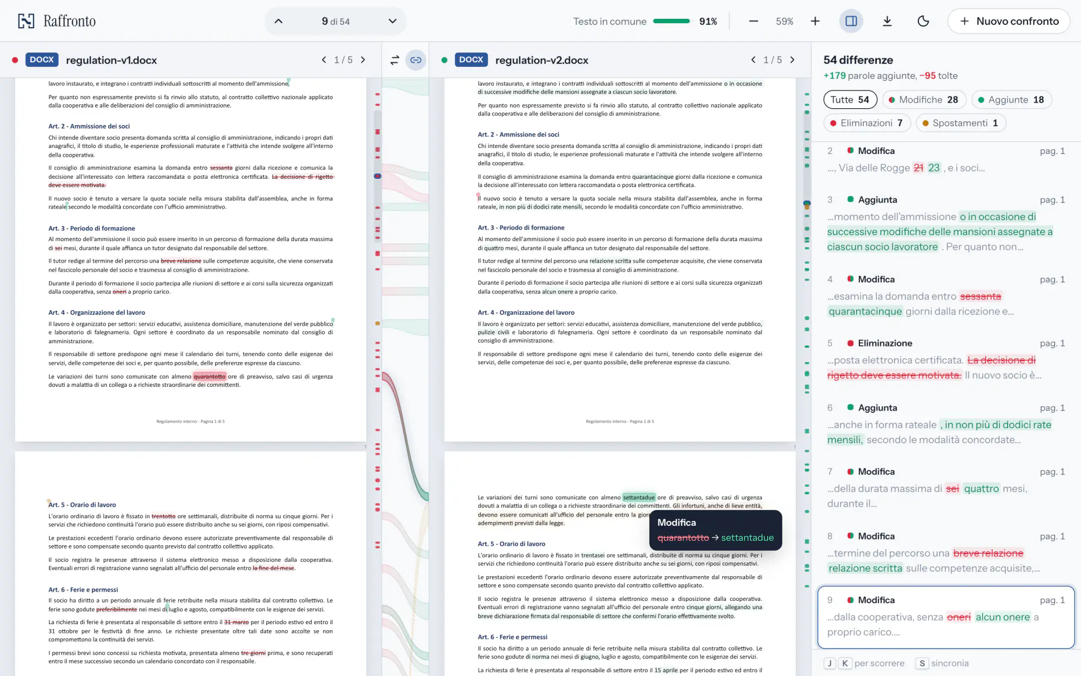Start a Nuovo confronto
The width and height of the screenshot is (1081, 676).
click(1009, 22)
